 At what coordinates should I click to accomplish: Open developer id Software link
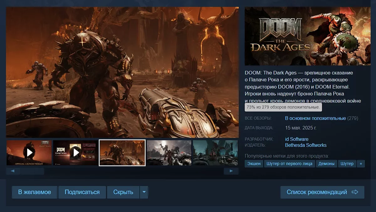(x=297, y=139)
